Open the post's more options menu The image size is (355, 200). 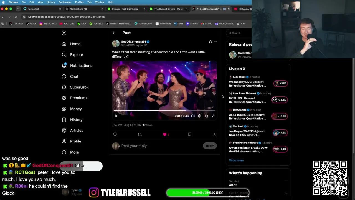(x=215, y=42)
